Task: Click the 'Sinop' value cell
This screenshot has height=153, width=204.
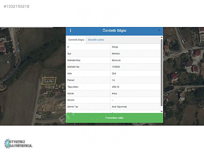Action: tap(135, 47)
